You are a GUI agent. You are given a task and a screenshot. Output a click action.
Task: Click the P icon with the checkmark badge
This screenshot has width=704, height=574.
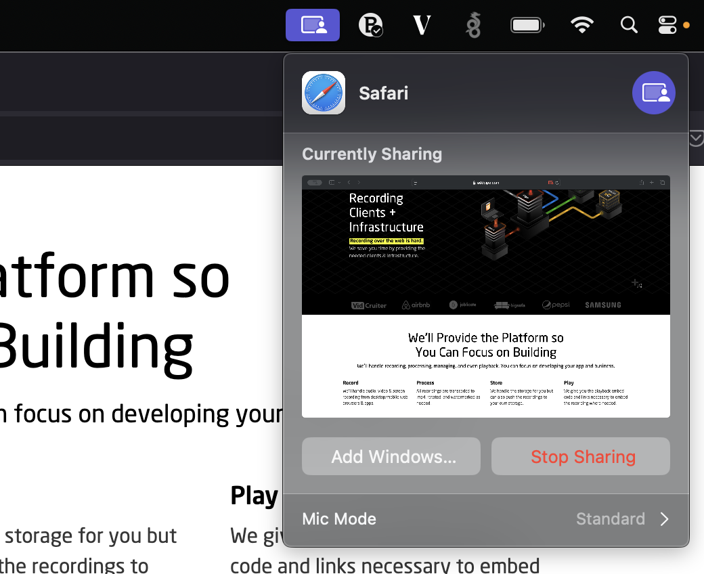tap(370, 24)
